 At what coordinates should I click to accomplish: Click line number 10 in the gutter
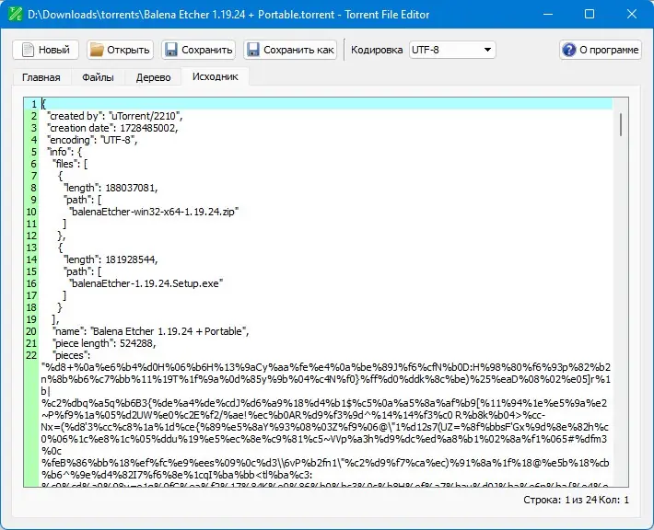pyautogui.click(x=31, y=212)
